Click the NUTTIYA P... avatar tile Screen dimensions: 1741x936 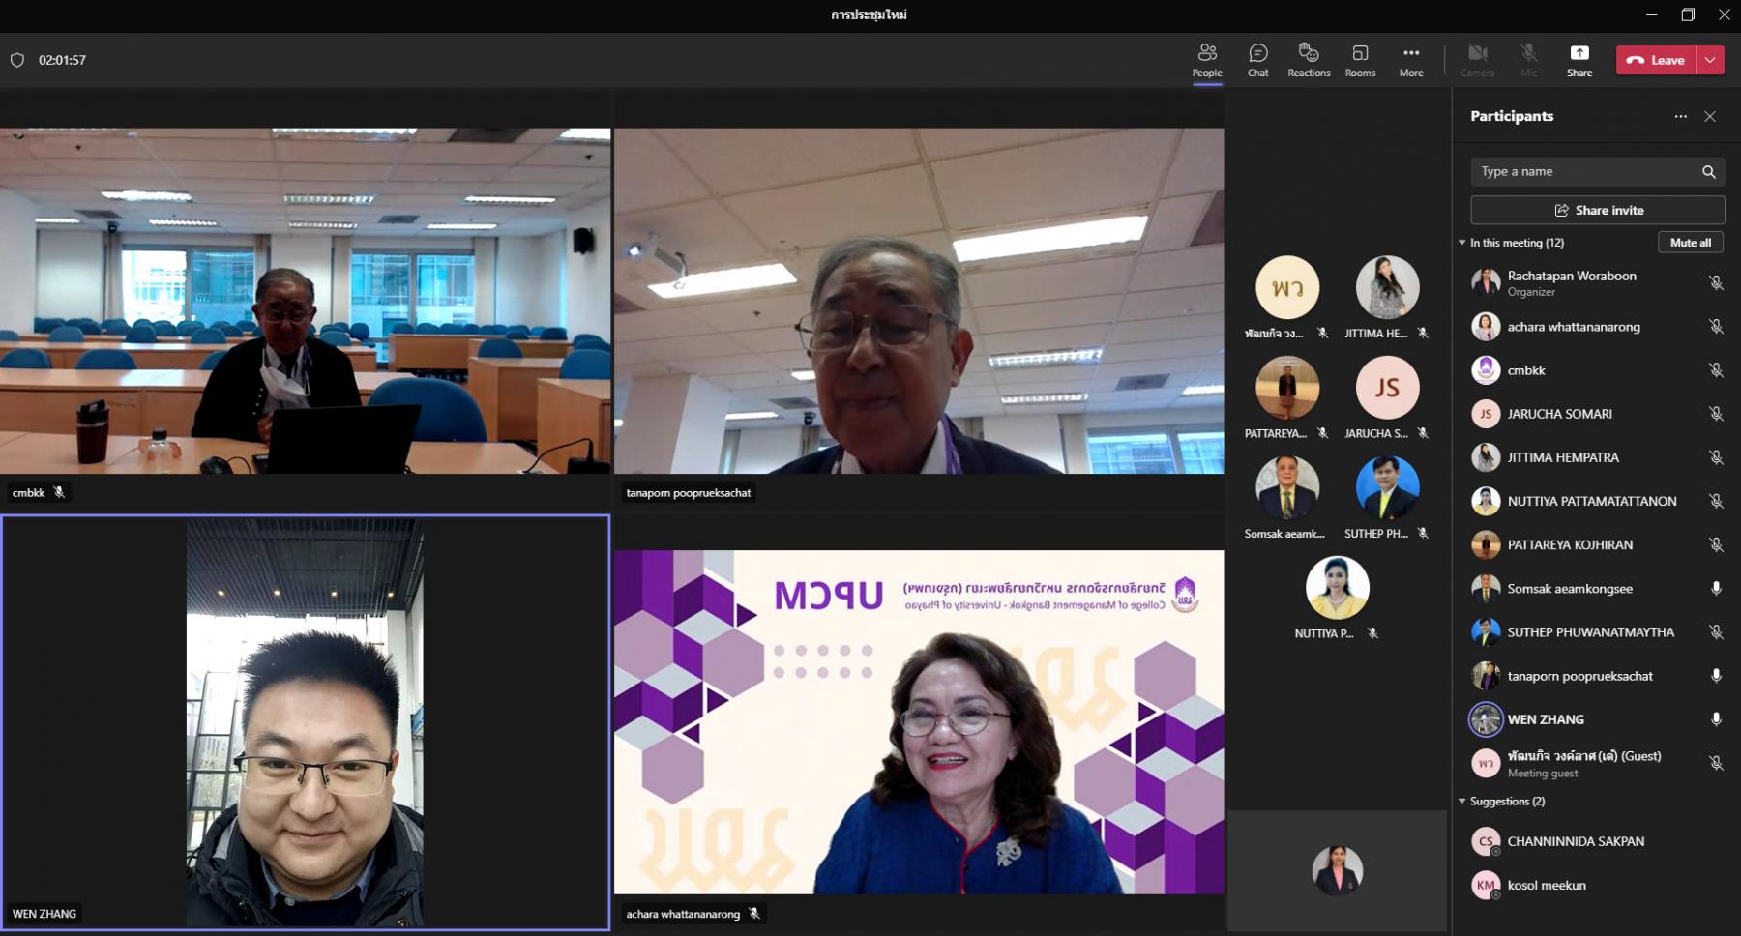coord(1338,588)
